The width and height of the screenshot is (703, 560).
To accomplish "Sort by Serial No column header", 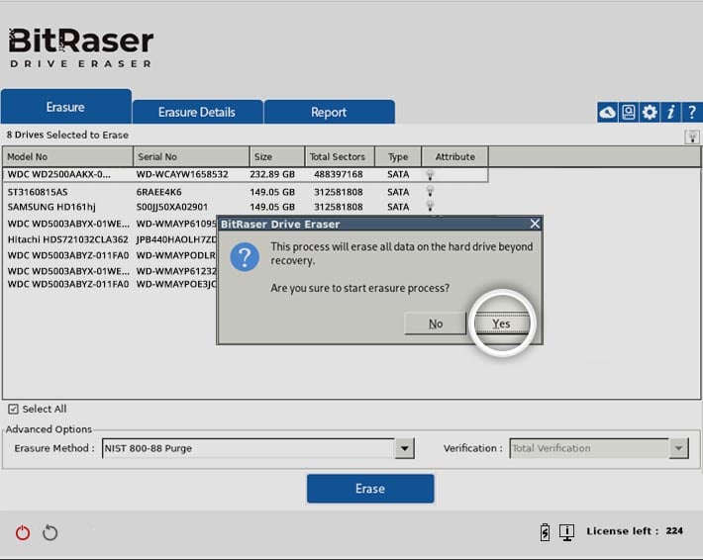I will click(191, 156).
